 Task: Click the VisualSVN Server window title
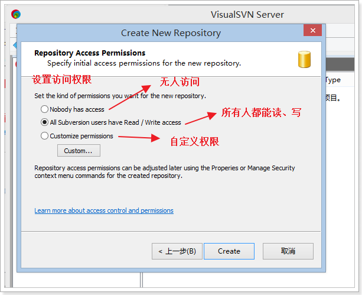[x=247, y=15]
